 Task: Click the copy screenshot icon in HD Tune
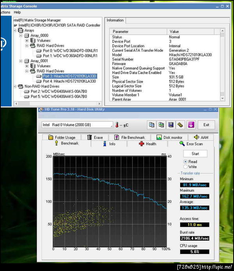(x=161, y=125)
